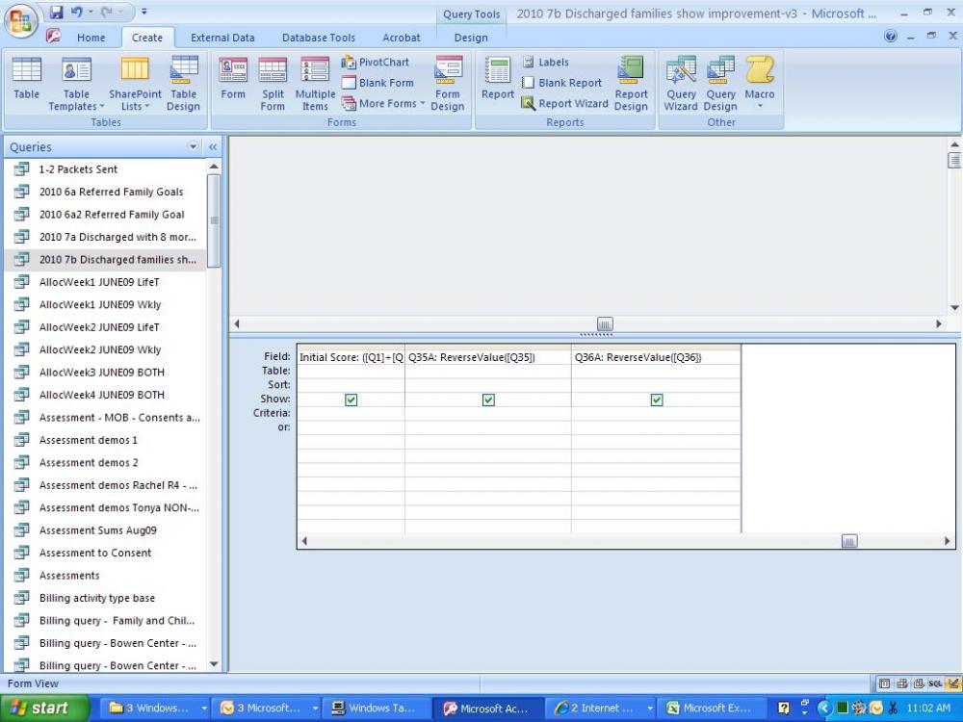
Task: Click down arrow of navigation pane scrollbar
Action: tap(213, 664)
